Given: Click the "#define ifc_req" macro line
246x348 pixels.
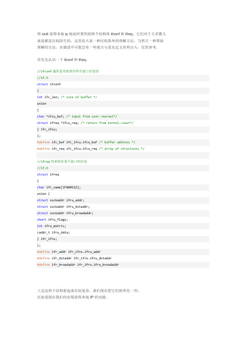Looking at the screenshot, I should 91,149.
